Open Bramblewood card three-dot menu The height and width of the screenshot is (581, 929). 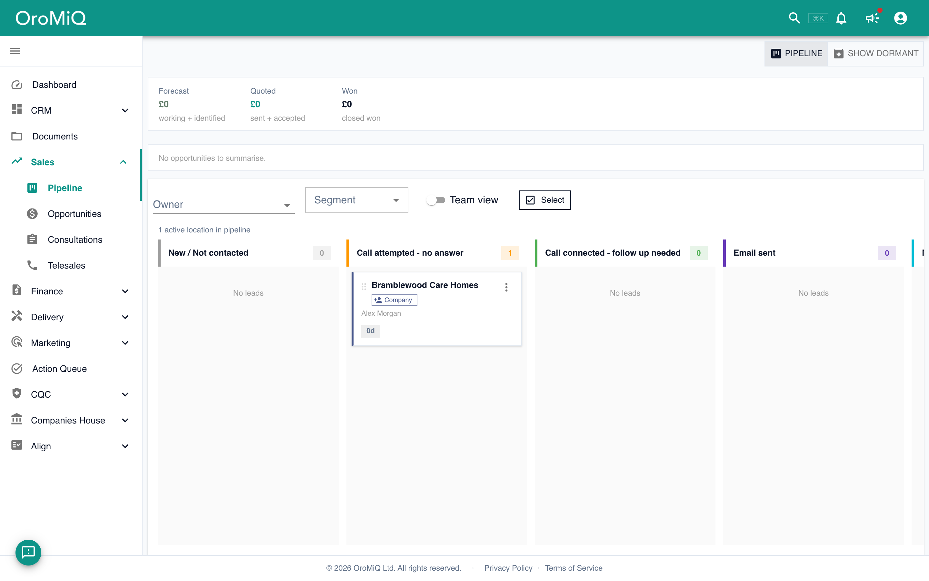tap(506, 287)
